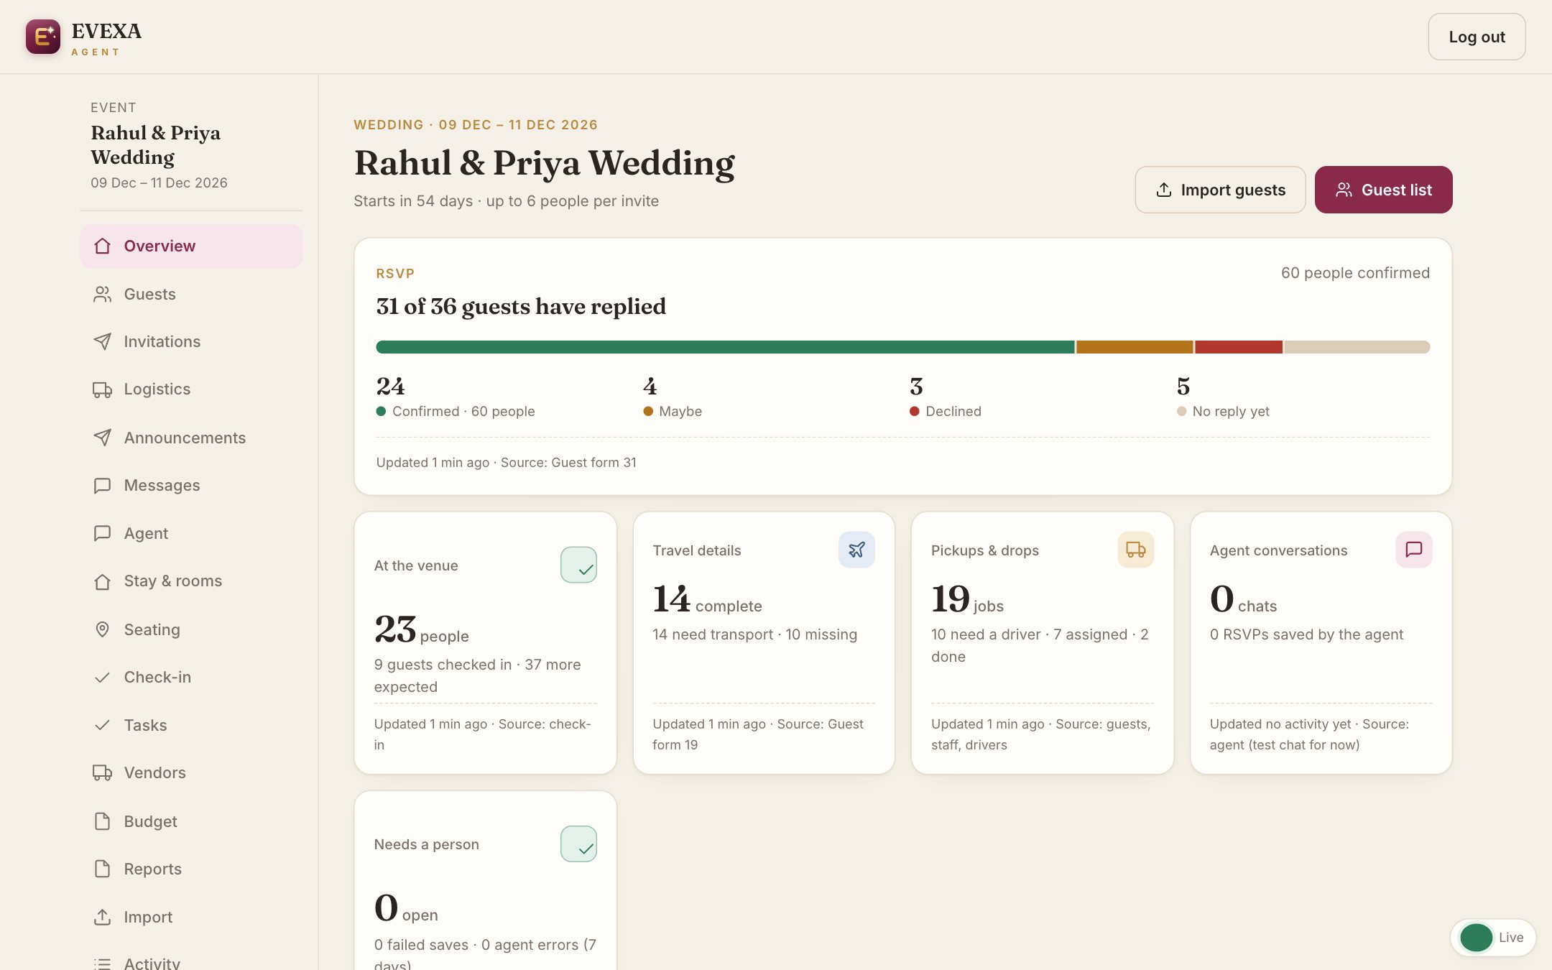Click '0 RSVPs saved by the agent' text
This screenshot has height=970, width=1552.
click(1306, 634)
